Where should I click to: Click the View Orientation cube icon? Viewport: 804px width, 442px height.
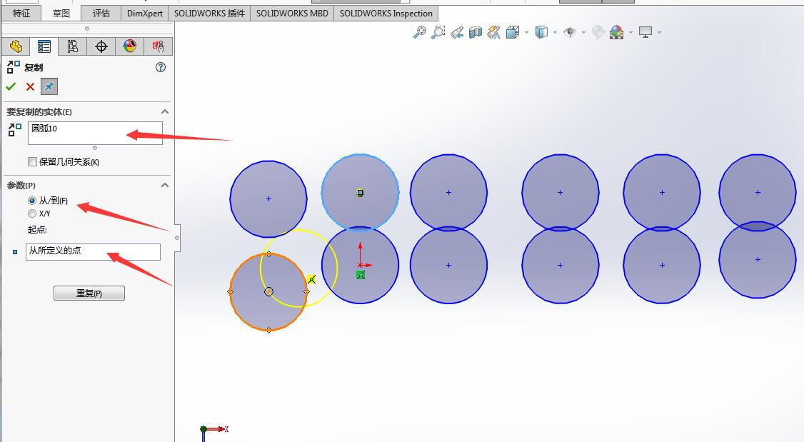[x=512, y=32]
